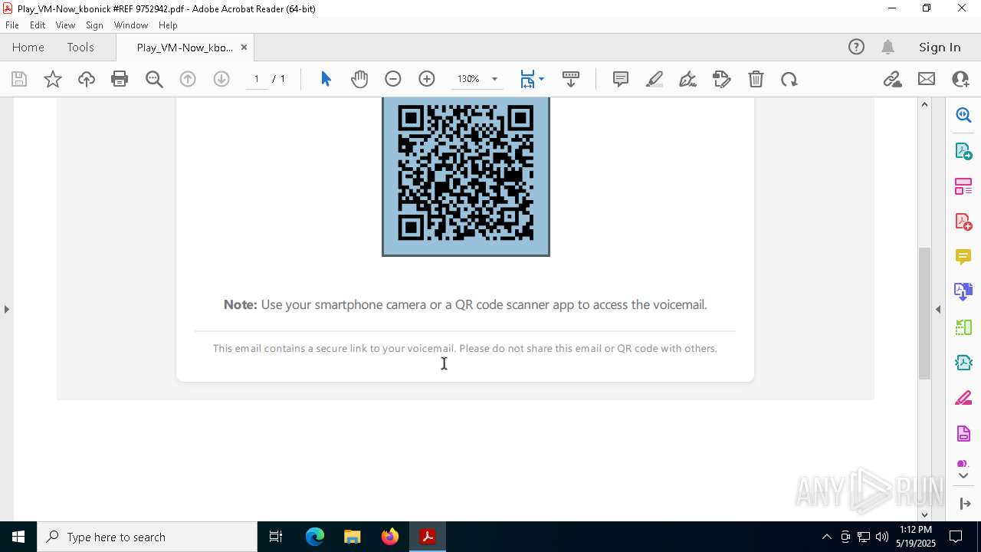Send file by email envelope icon

(x=927, y=79)
